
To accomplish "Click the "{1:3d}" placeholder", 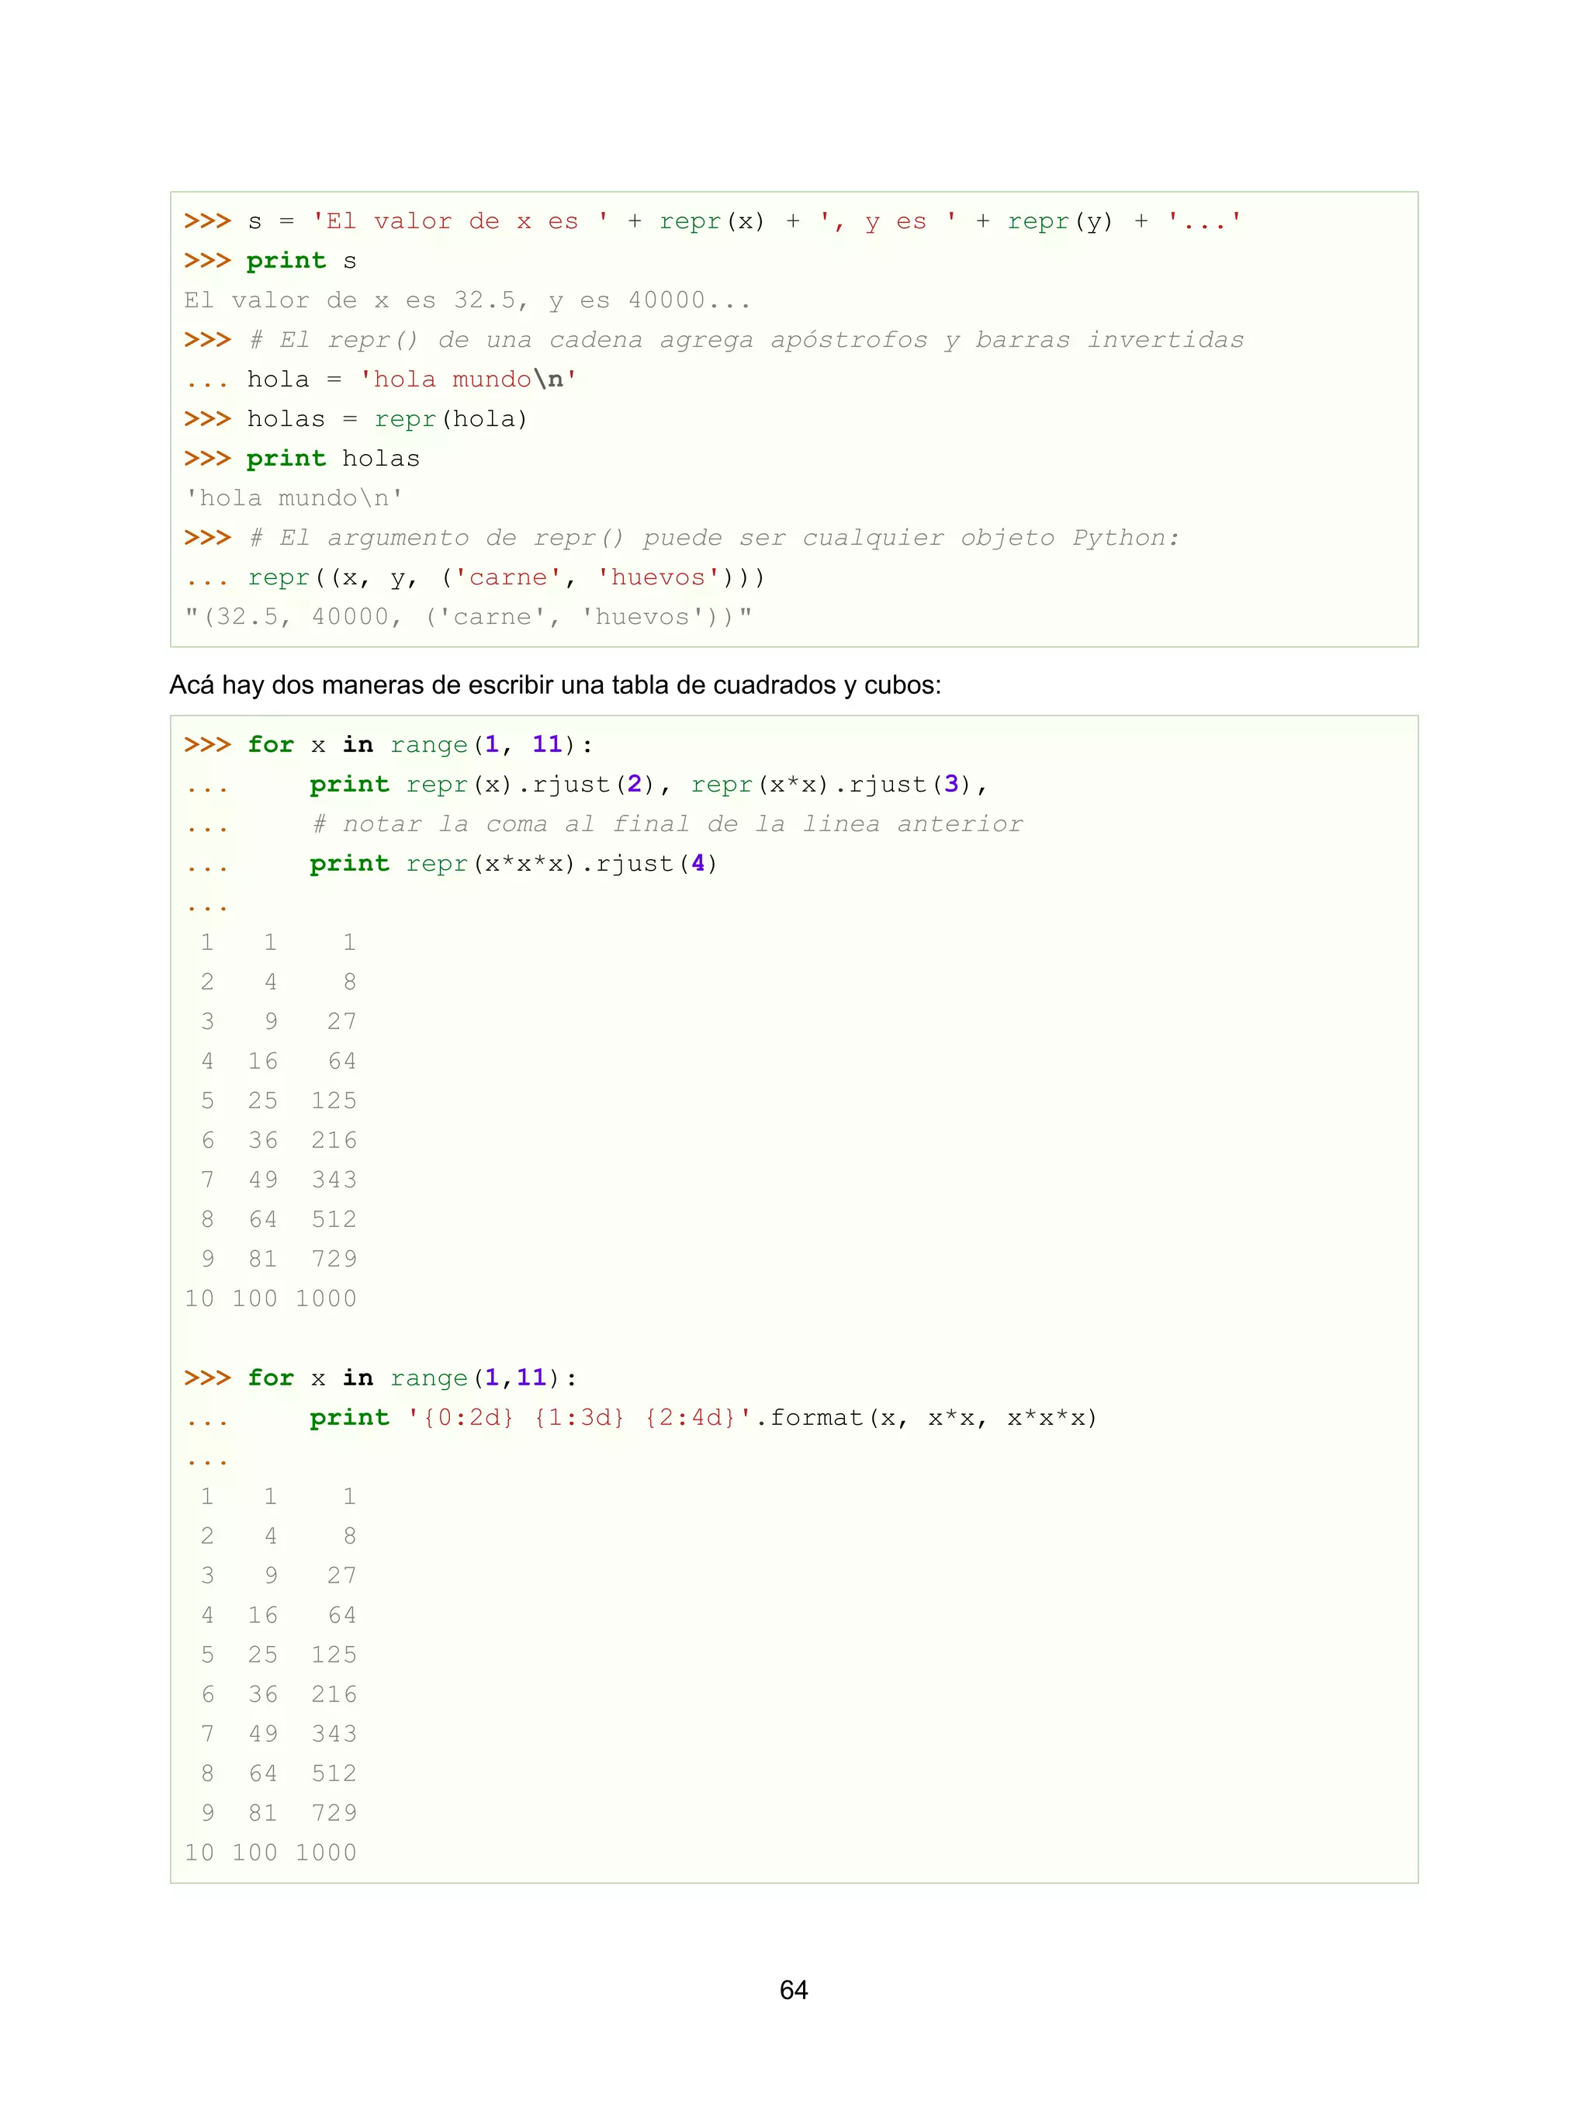I will 578,1418.
